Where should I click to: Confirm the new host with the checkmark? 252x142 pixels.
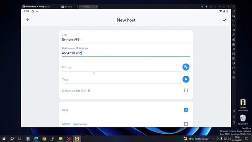[224, 20]
